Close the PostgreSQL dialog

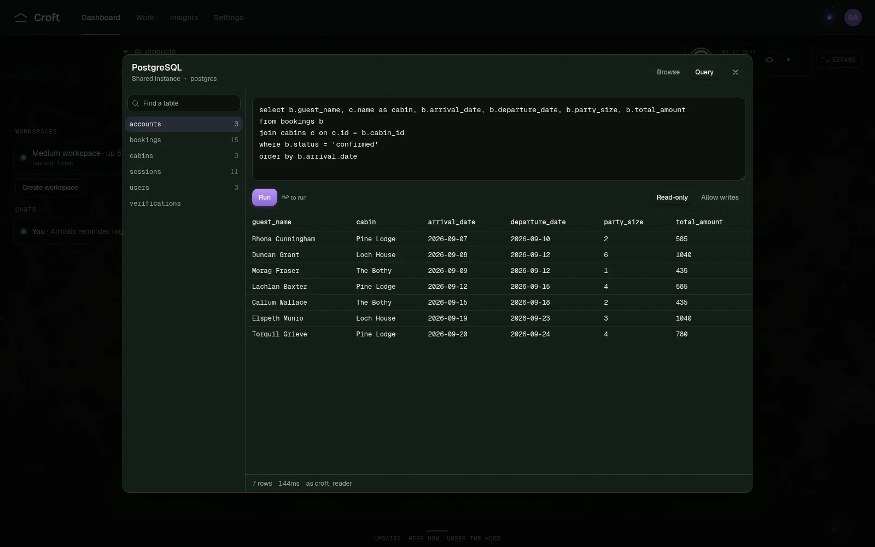pos(736,72)
